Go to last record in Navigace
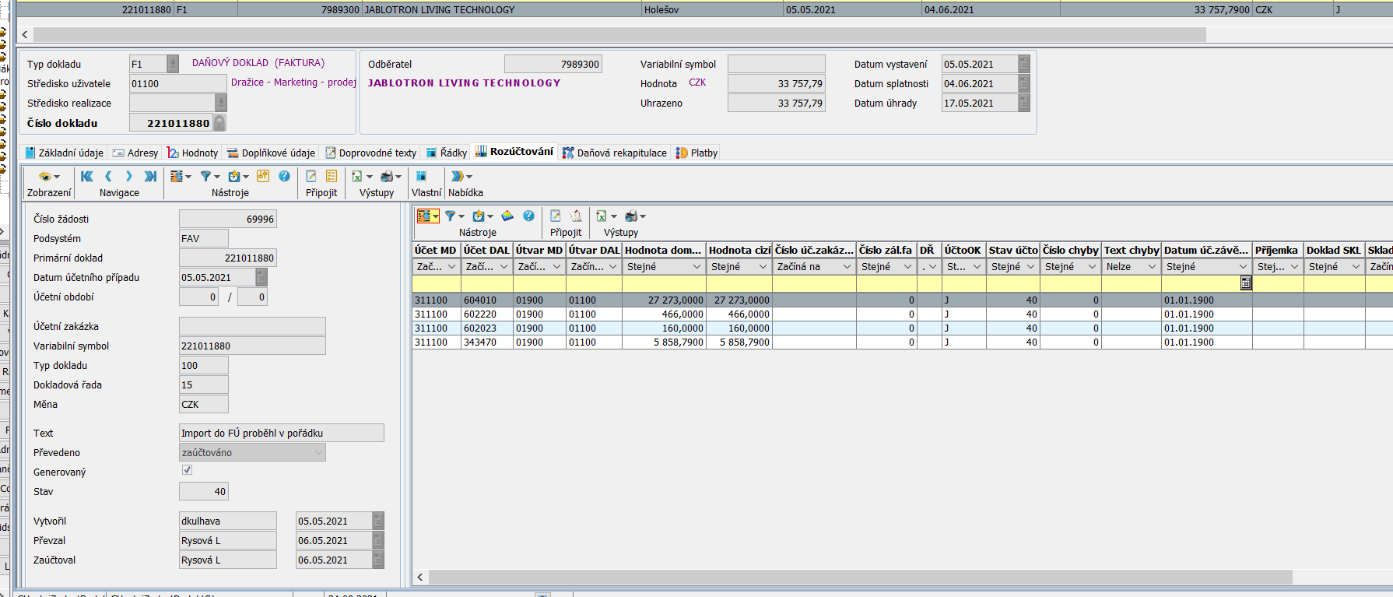 (x=150, y=177)
